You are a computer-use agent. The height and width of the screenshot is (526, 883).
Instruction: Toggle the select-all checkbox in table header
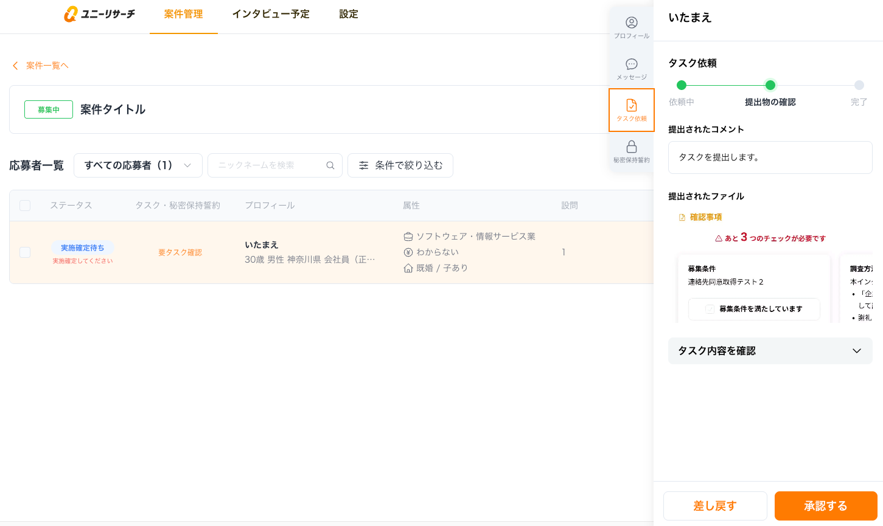click(25, 206)
